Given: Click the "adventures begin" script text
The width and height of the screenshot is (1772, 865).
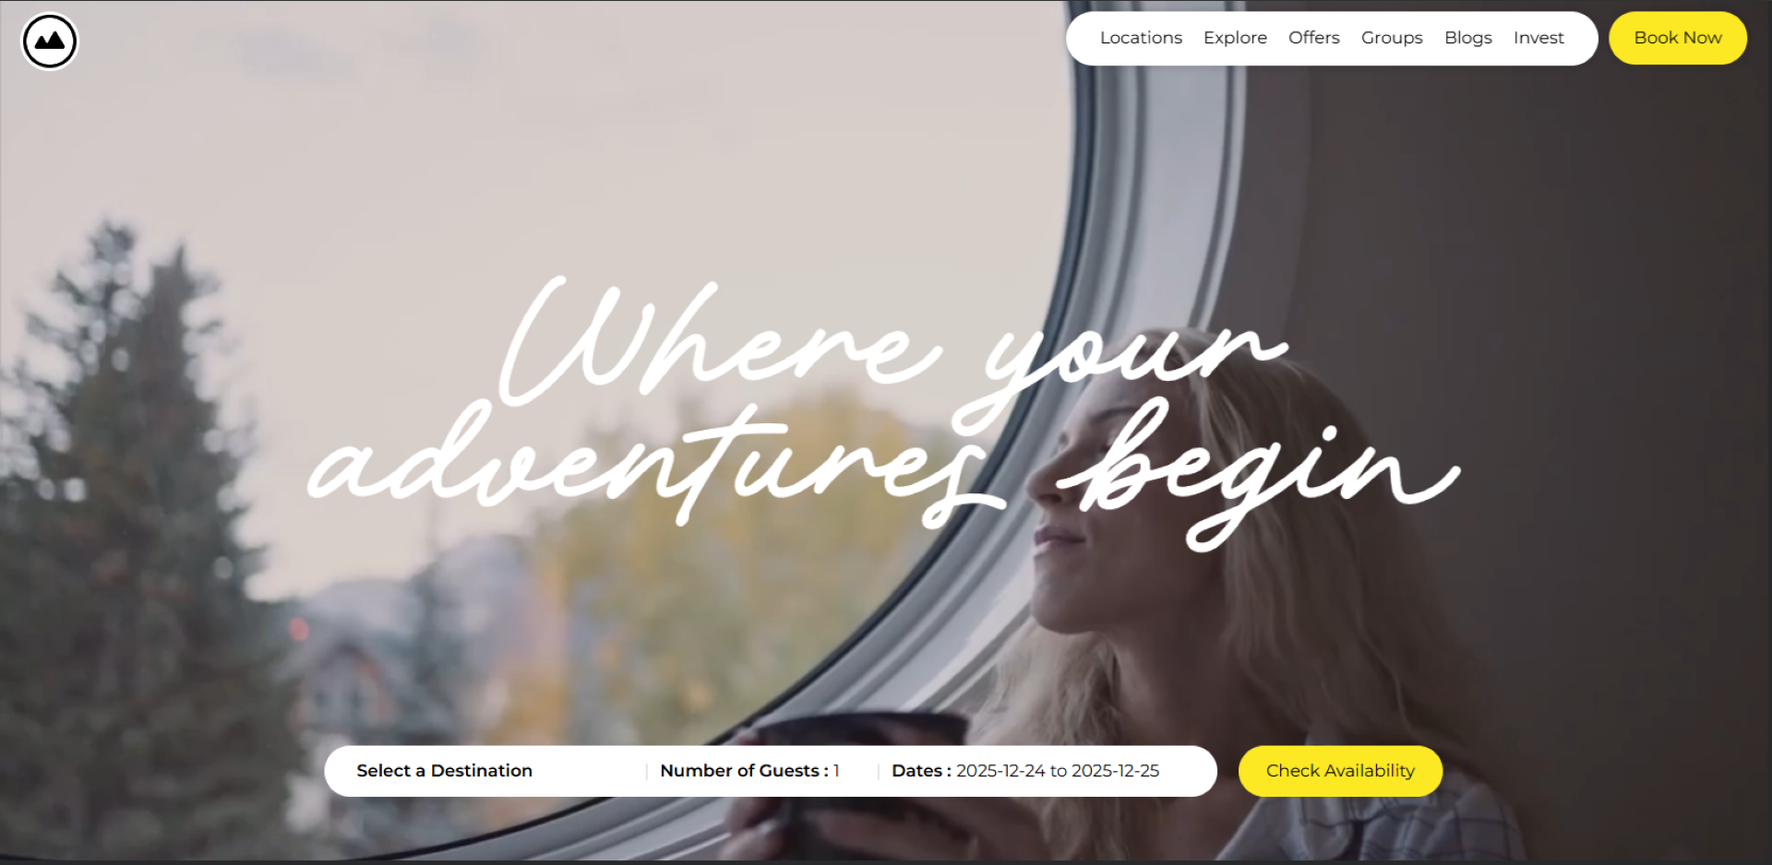Looking at the screenshot, I should [881, 470].
